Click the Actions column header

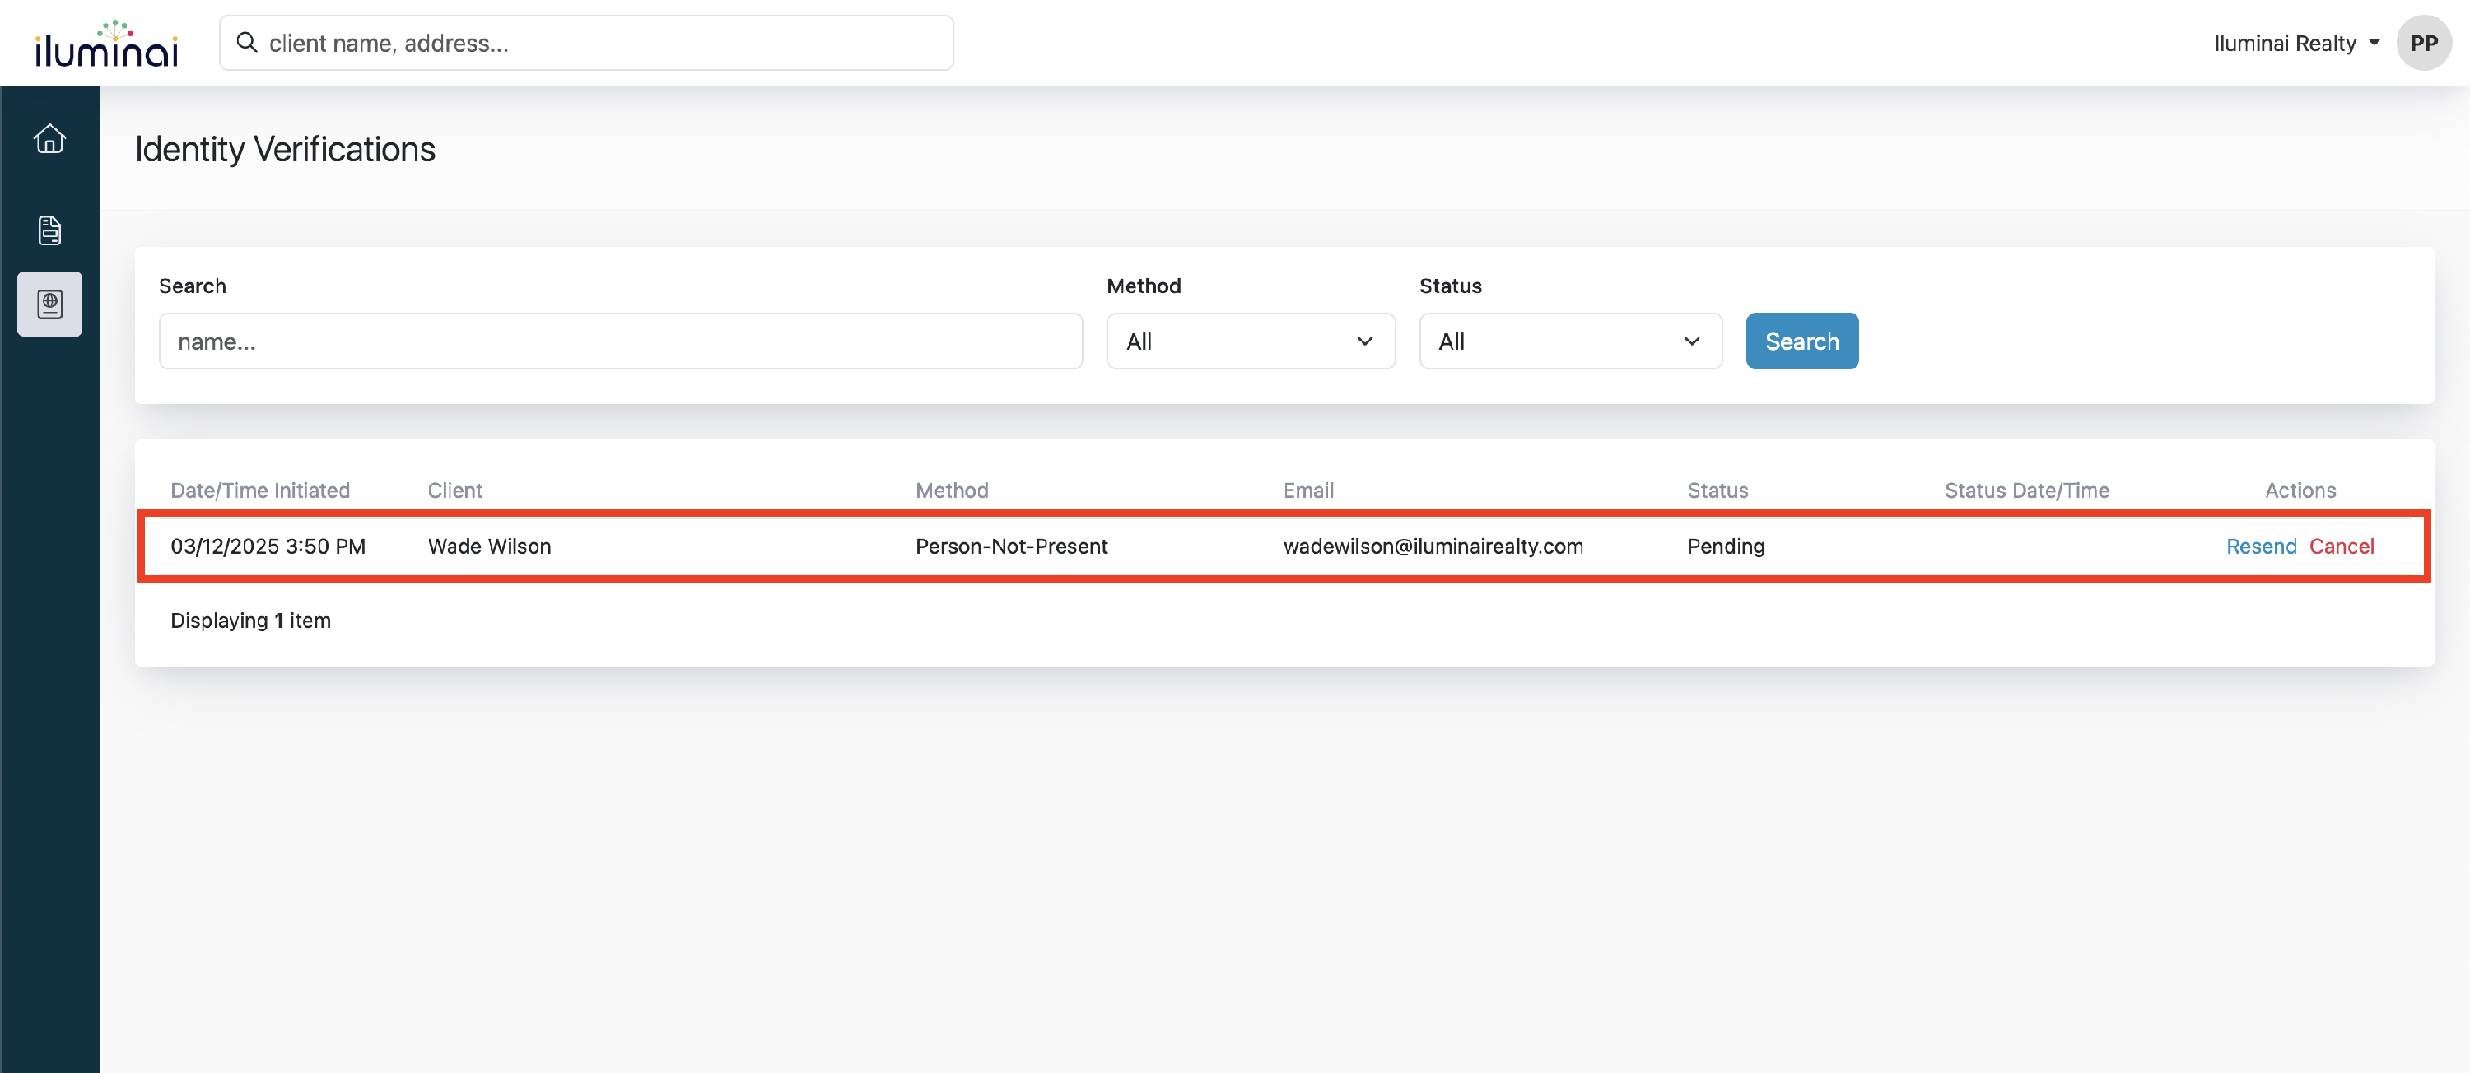[2300, 490]
